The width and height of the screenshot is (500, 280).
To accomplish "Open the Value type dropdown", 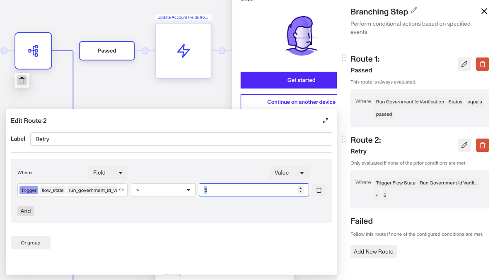I will 289,173.
